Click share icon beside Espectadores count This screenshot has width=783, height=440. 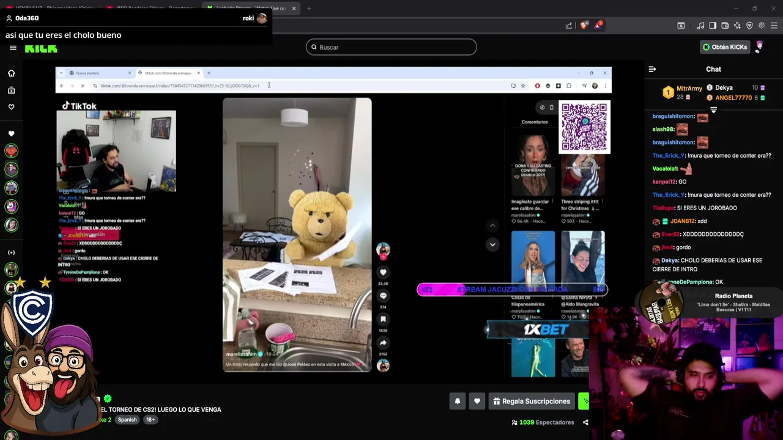click(585, 422)
